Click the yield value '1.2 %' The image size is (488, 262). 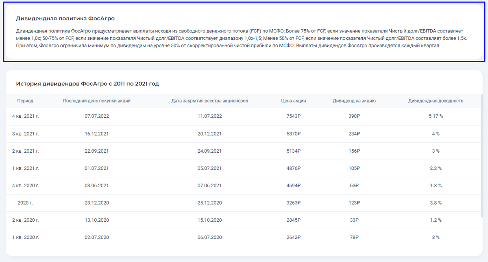436,220
